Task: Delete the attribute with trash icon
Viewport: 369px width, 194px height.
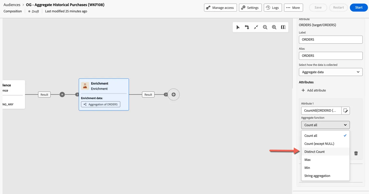Action: click(x=356, y=153)
